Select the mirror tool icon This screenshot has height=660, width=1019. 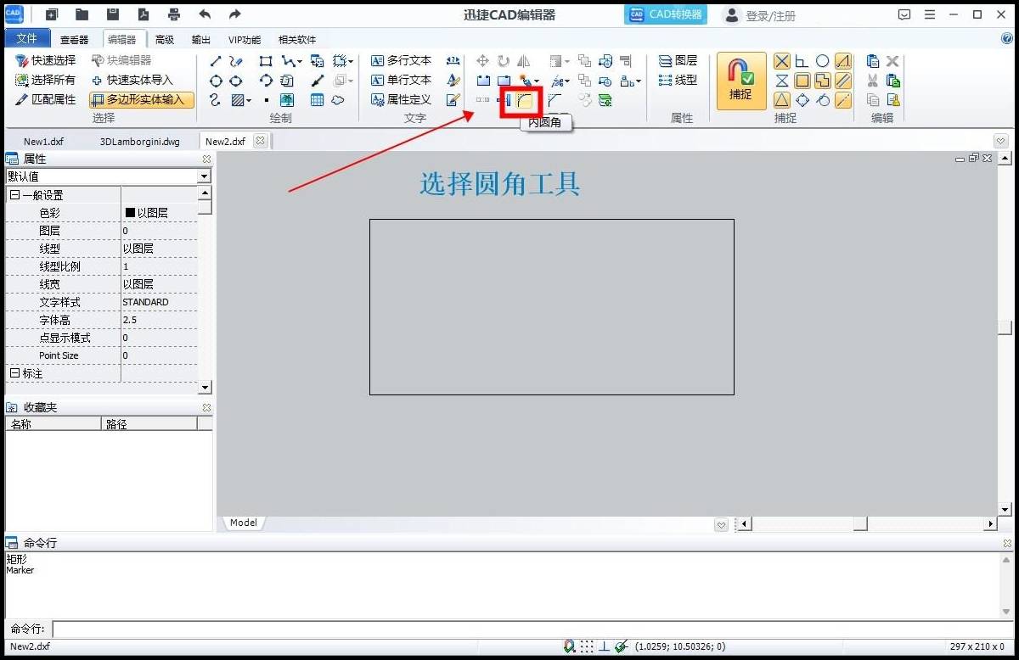coord(524,61)
